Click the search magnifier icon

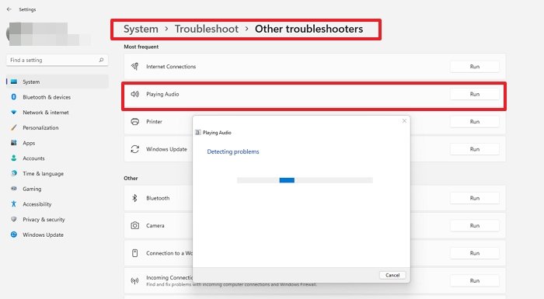click(x=101, y=60)
